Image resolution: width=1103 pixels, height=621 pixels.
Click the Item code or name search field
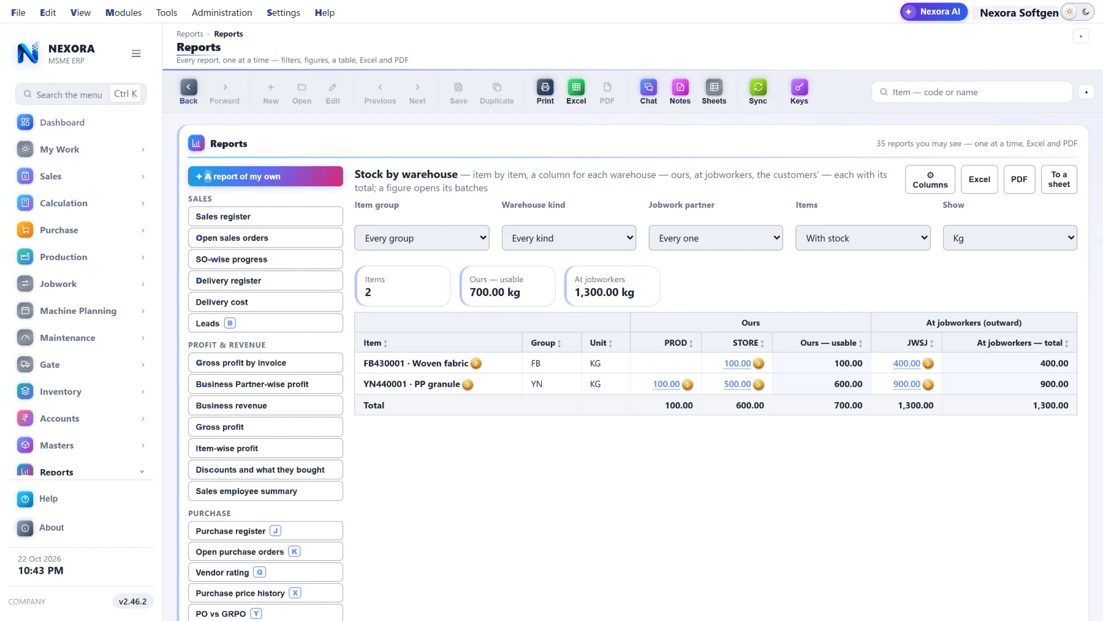tap(971, 92)
